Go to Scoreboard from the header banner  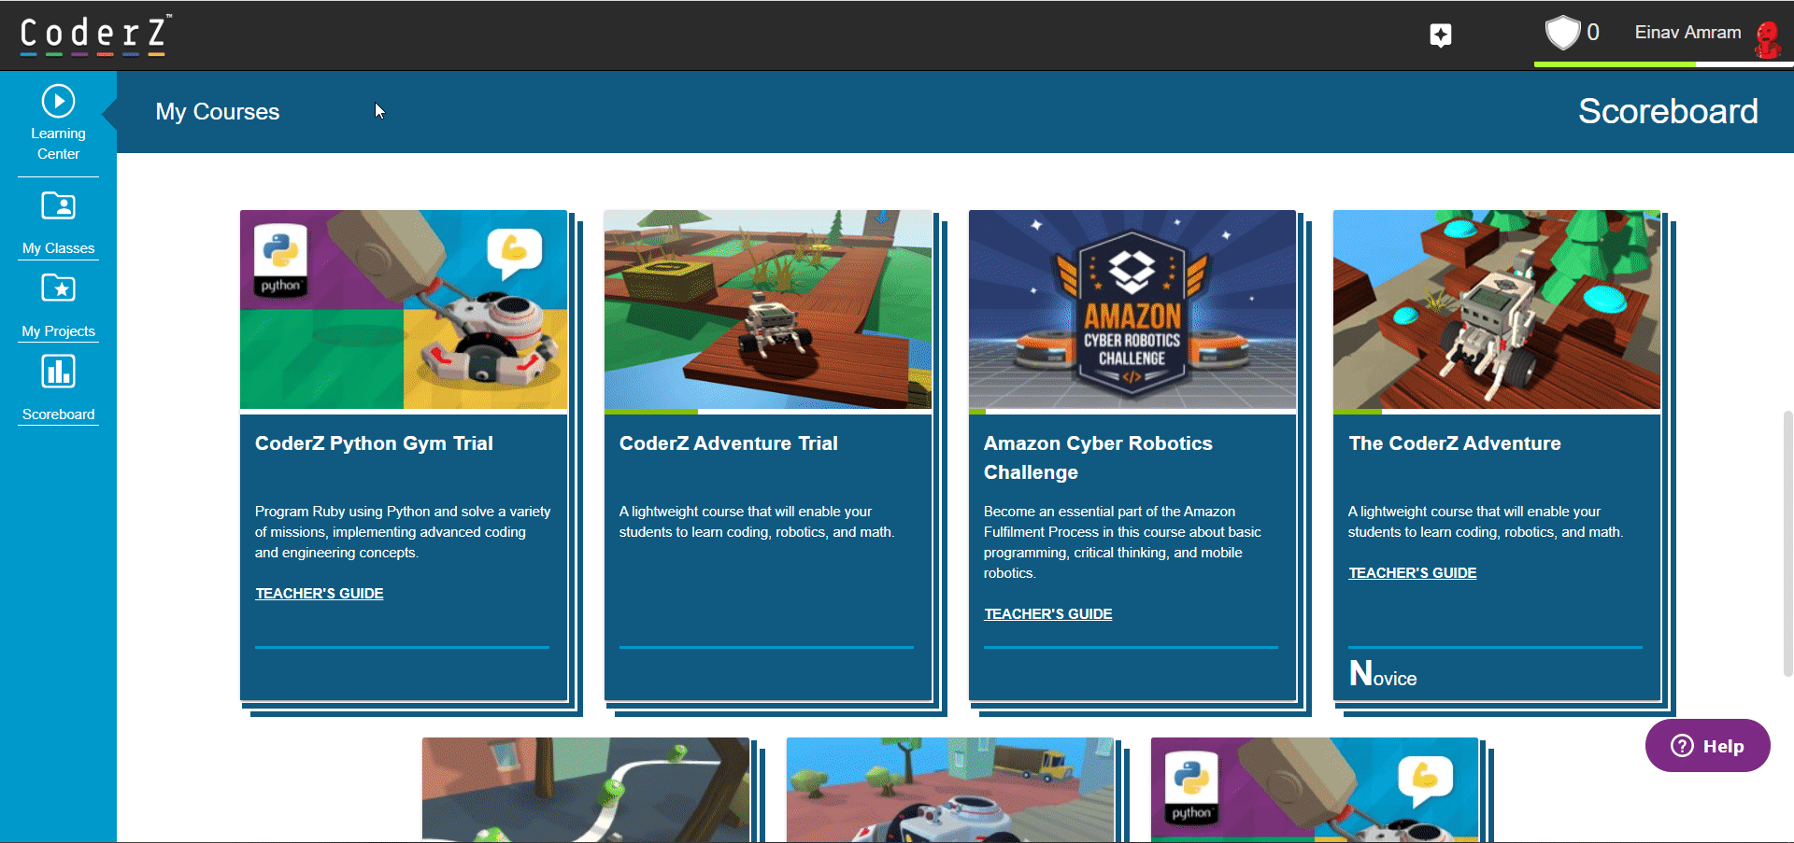click(1667, 111)
